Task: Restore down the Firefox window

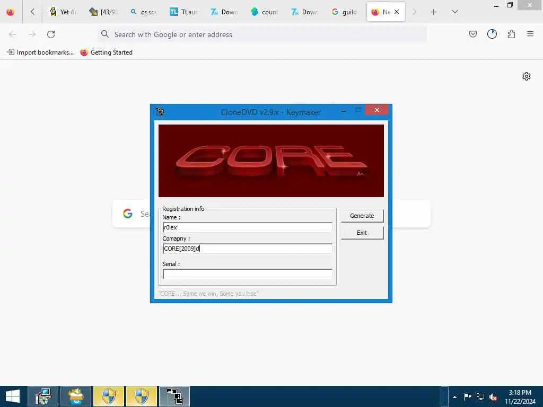Action: (x=510, y=5)
